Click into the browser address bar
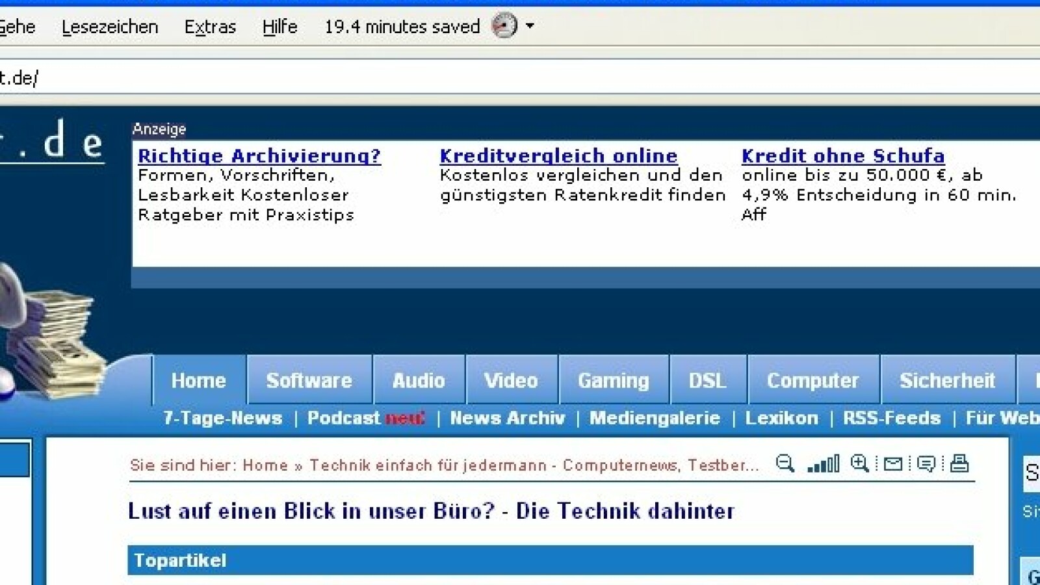The image size is (1040, 585). [520, 78]
